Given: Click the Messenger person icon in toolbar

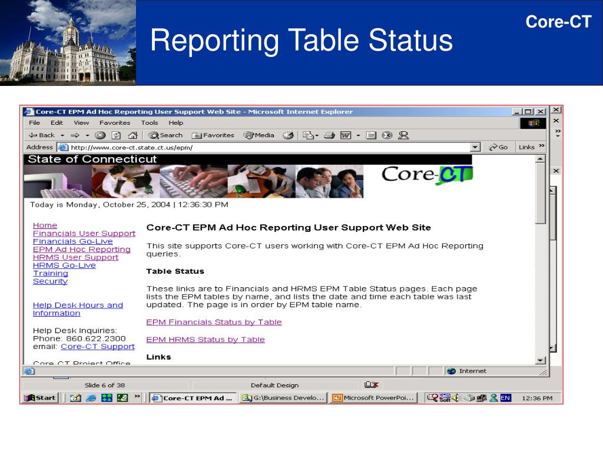Looking at the screenshot, I should (403, 135).
